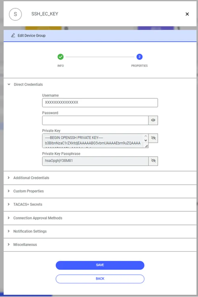Screen dimensions: 198x297
Task: Hide the Private Key Passphrase value
Action: pos(153,161)
